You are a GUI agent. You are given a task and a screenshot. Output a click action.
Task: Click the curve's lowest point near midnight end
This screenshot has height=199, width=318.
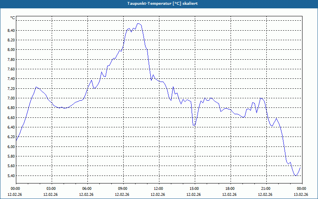296,176
